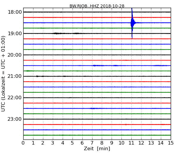Click the 12 minute tick label
Viewport: 194px width, 155px height.
[141, 143]
